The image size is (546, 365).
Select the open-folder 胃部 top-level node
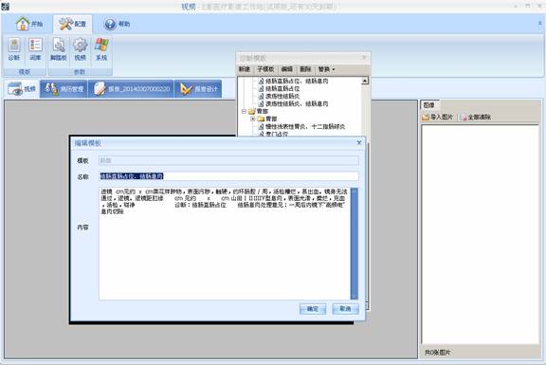(x=259, y=112)
